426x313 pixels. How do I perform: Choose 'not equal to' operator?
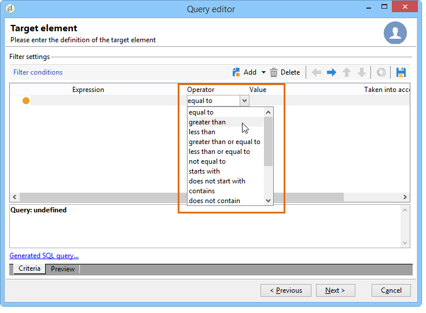coord(226,161)
